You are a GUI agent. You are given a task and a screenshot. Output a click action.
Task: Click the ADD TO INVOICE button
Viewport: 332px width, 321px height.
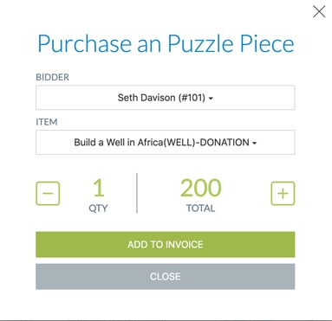(166, 245)
